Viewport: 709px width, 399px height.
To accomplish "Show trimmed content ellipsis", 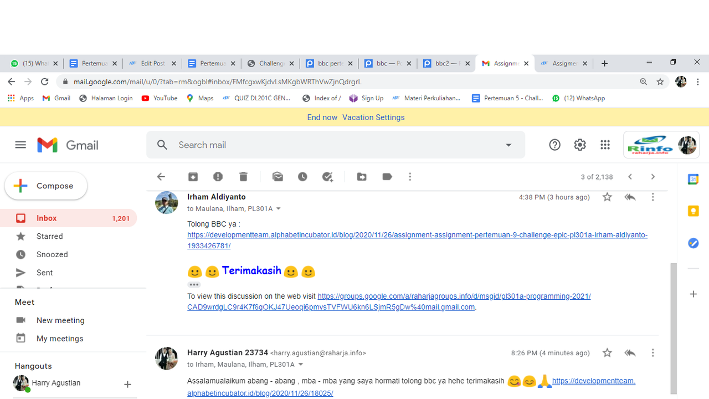I will pos(193,284).
